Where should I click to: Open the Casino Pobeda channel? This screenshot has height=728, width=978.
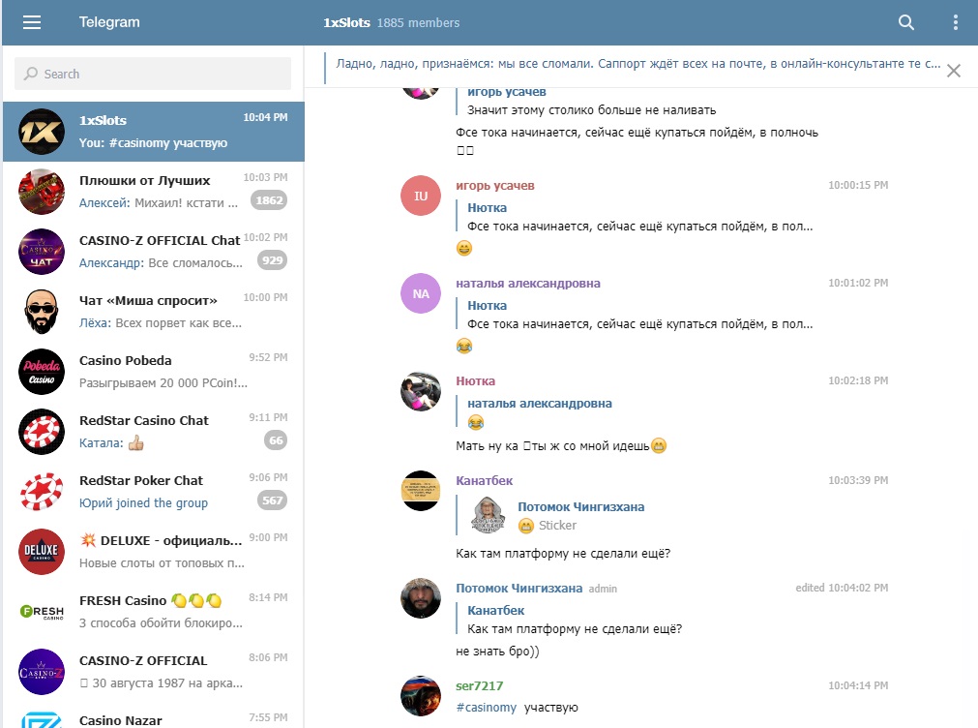tap(154, 372)
